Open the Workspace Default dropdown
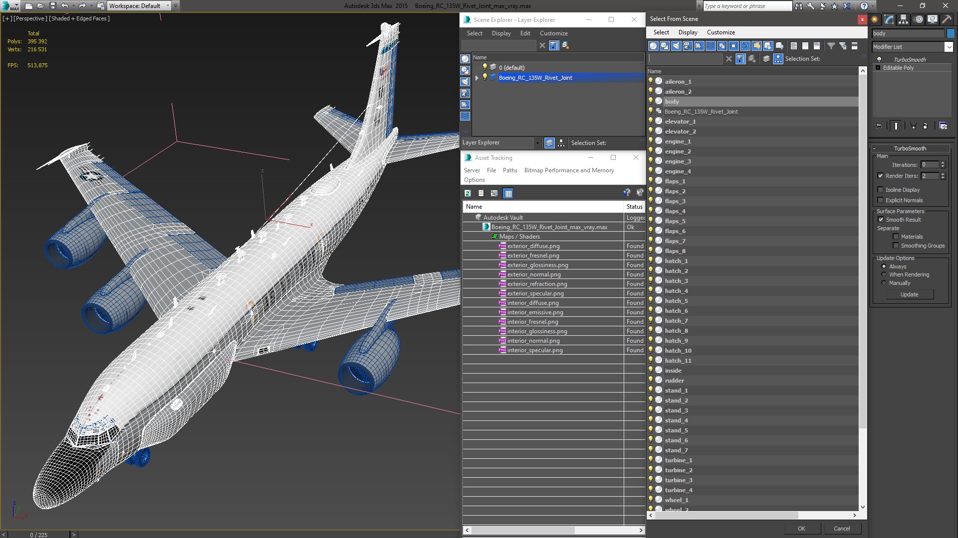958x538 pixels. pyautogui.click(x=168, y=6)
